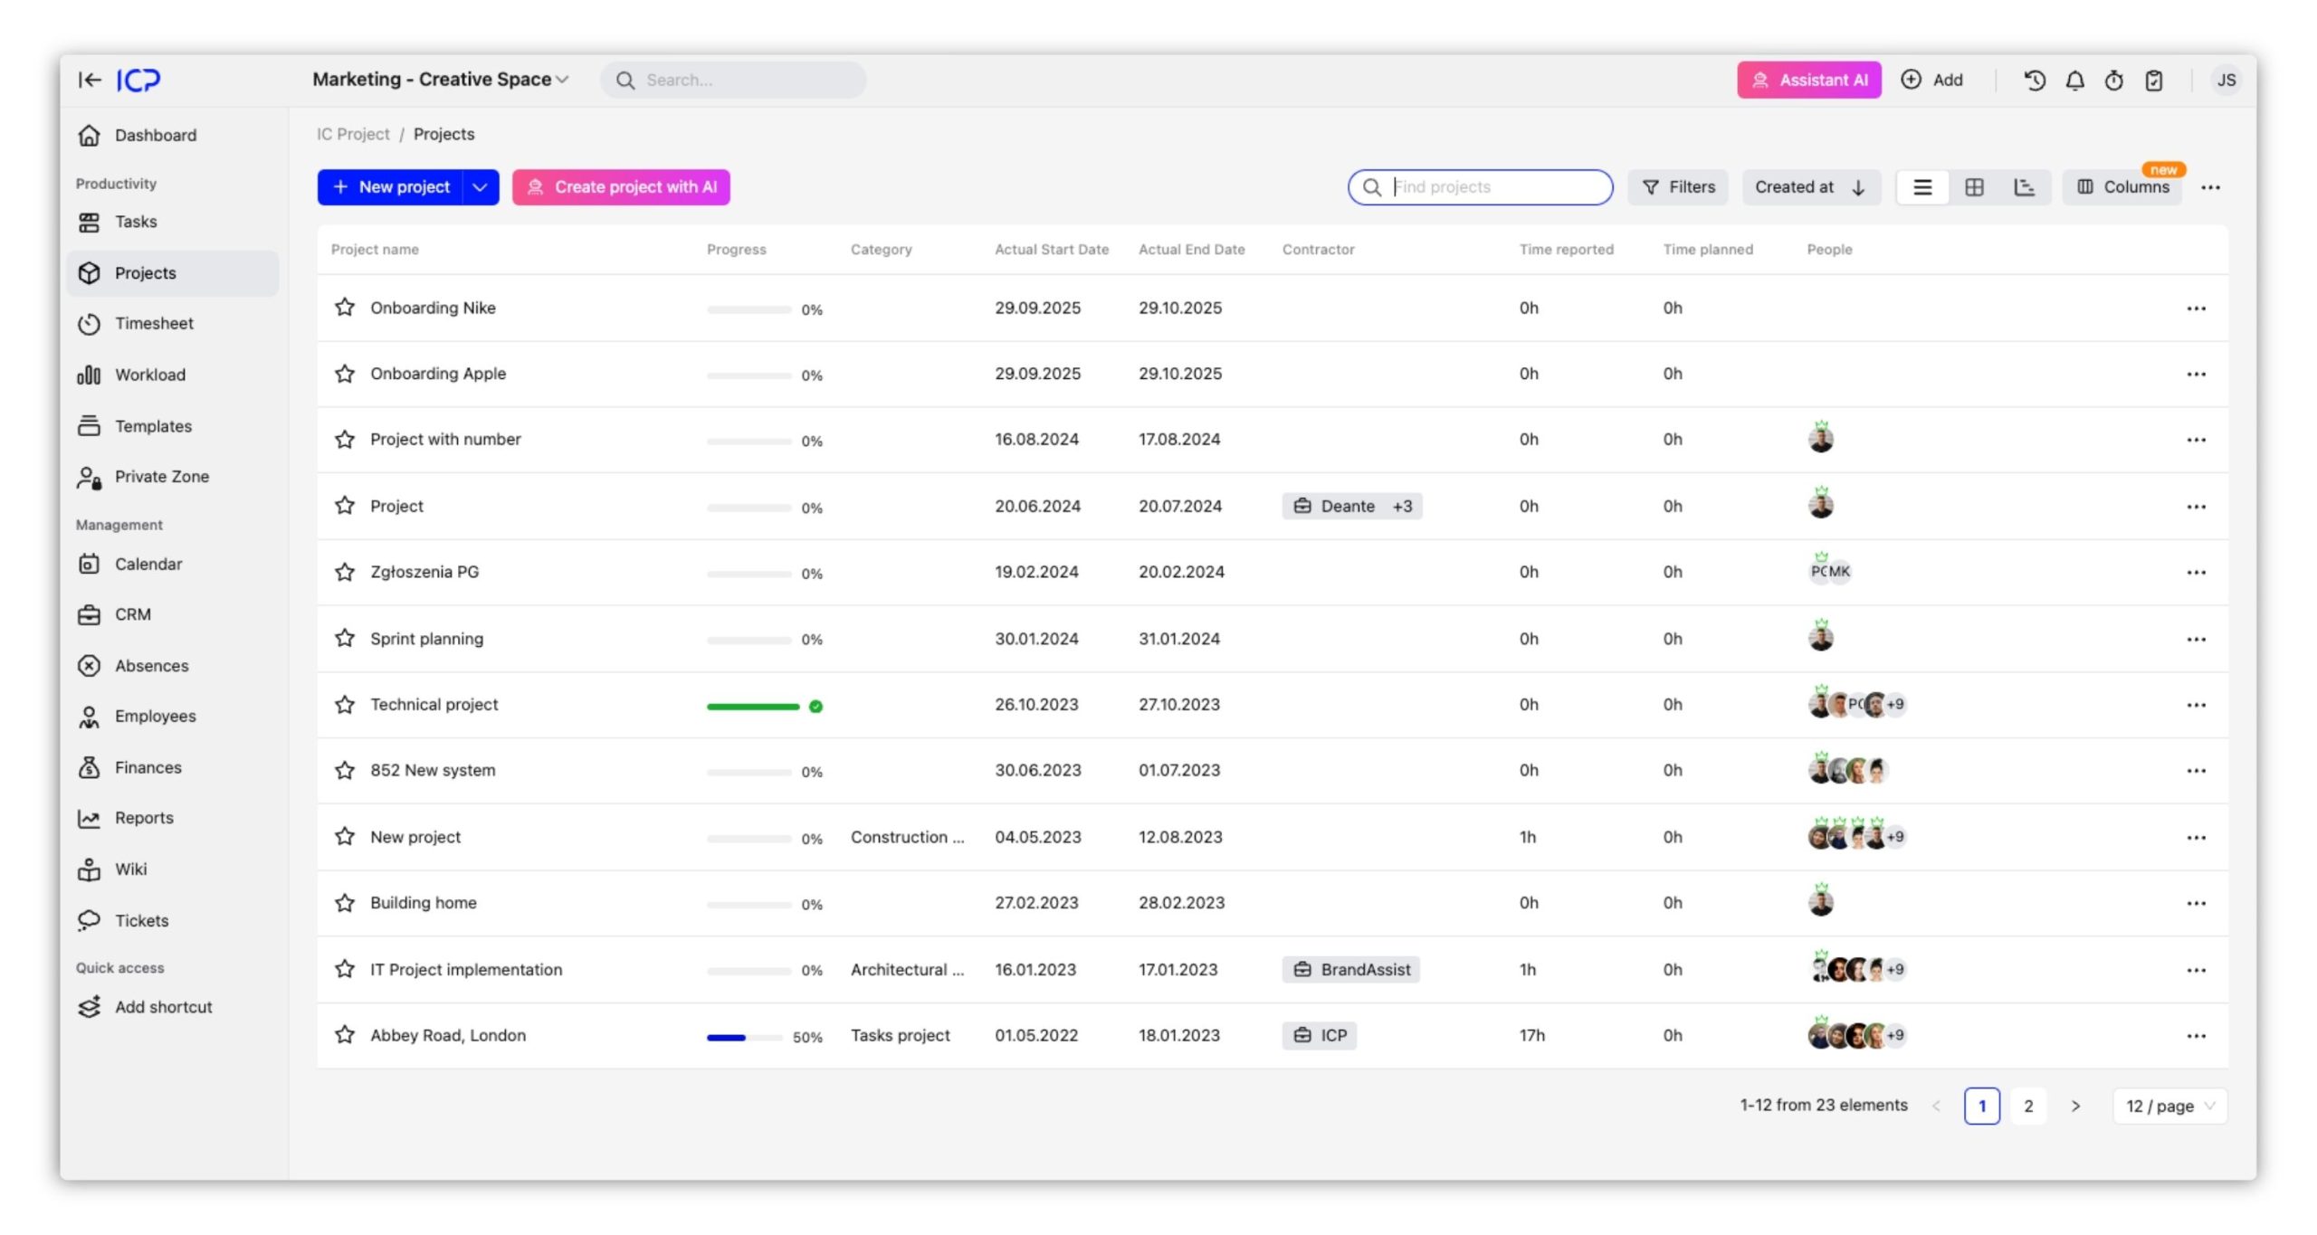Start the stopwatch timer icon
This screenshot has width=2317, height=1235.
[x=2113, y=81]
